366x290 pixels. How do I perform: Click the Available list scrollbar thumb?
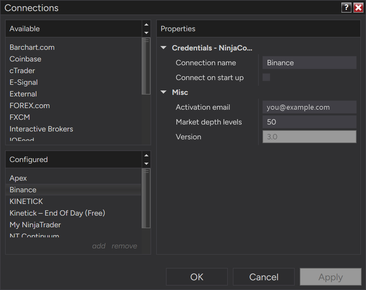pyautogui.click(x=146, y=66)
